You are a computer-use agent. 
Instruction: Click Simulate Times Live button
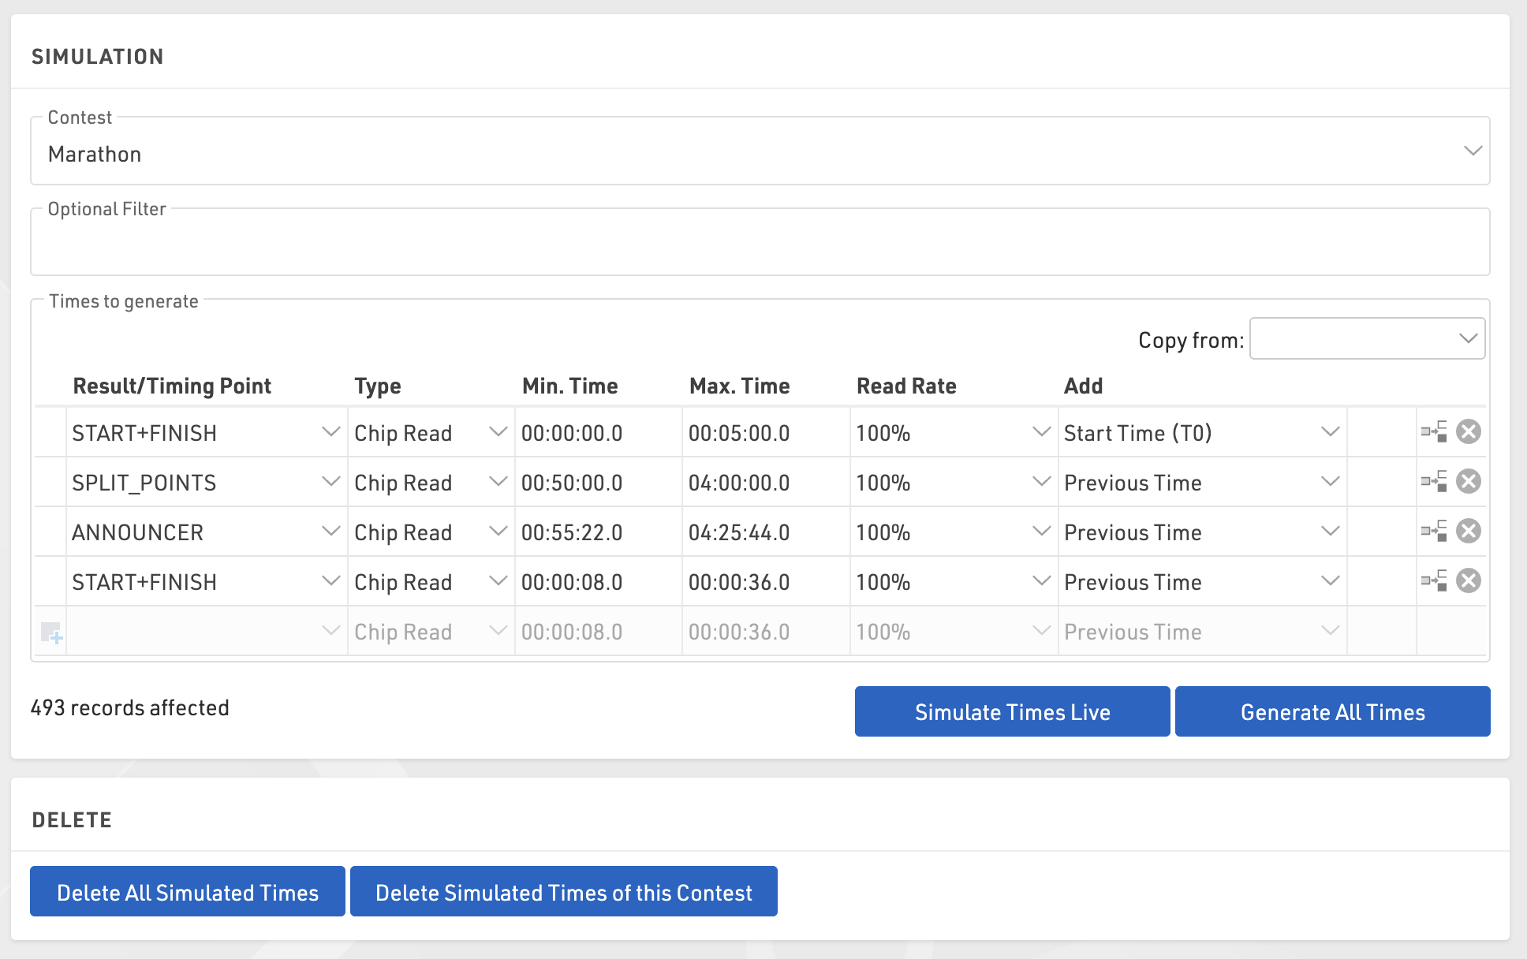(x=1012, y=711)
